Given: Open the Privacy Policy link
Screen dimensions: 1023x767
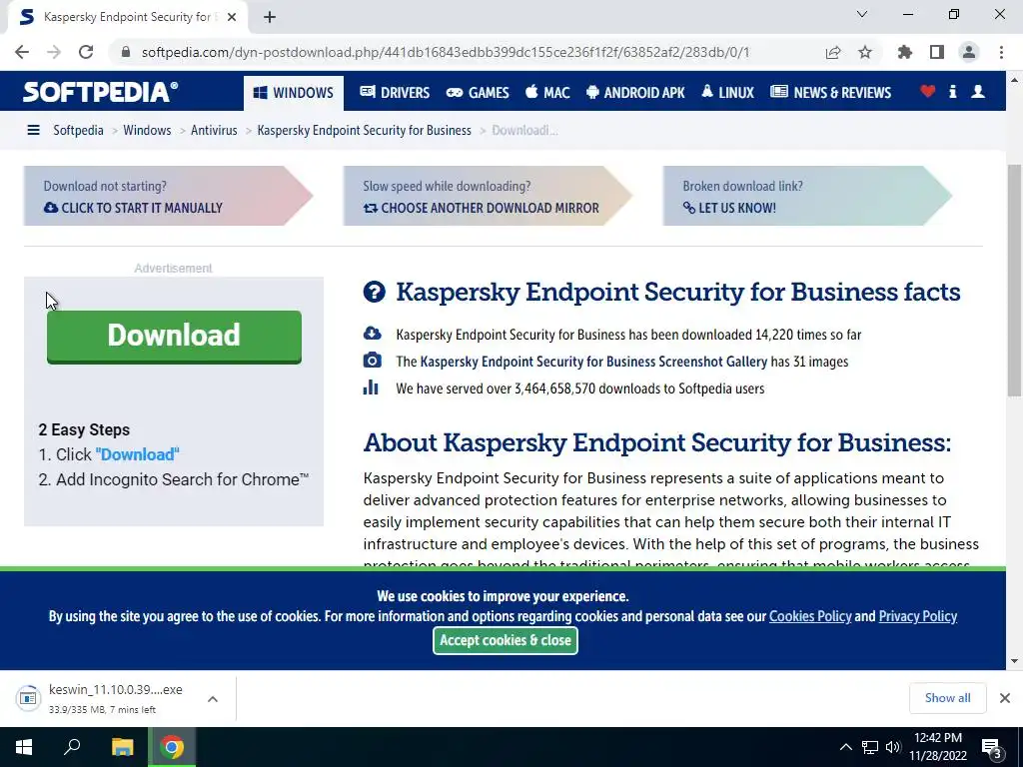Looking at the screenshot, I should 917,616.
